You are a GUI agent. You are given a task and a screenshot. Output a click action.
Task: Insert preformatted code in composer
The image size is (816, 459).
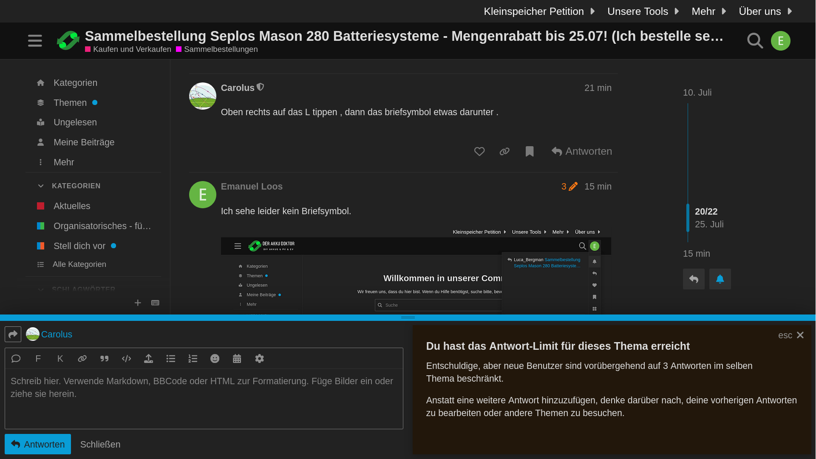126,359
